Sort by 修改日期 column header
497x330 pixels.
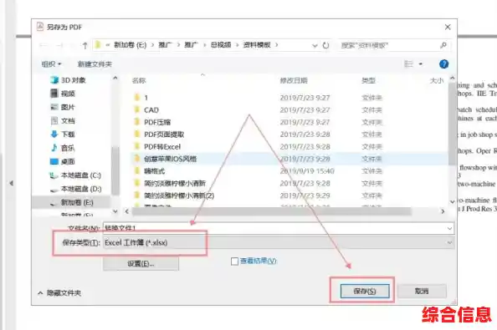[x=294, y=81]
